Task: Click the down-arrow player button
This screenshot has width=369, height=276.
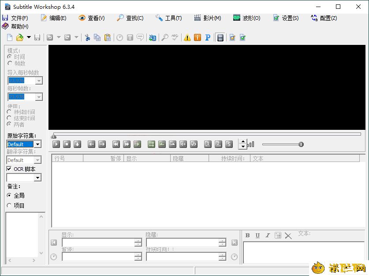Action: coord(78,144)
